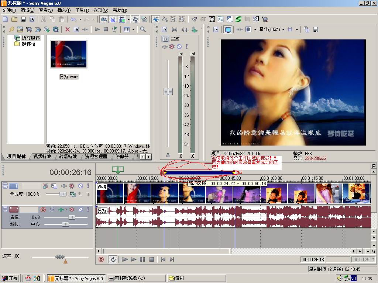Arm audio track 2 for recording
Viewport: 378px width, 283px height.
[x=43, y=210]
